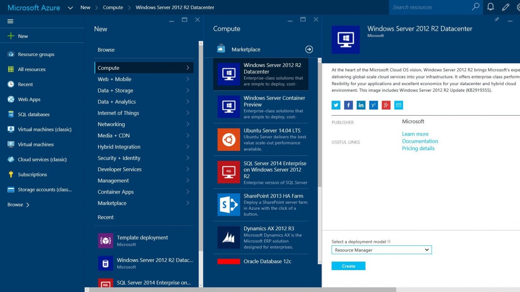Open Container Apps category

(144, 192)
